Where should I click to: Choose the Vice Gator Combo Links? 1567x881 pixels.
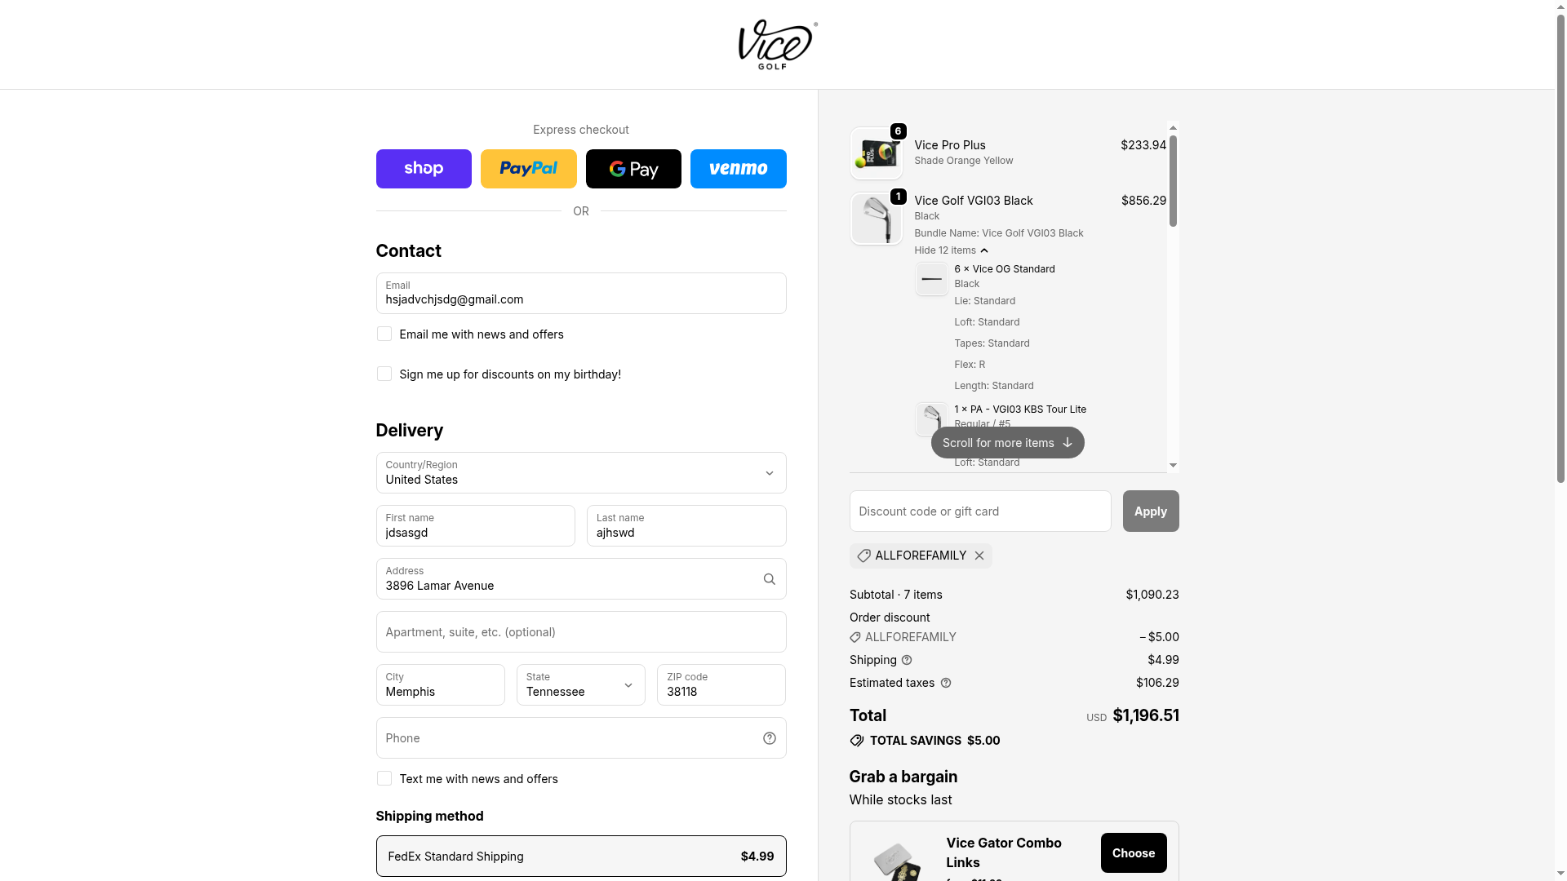(x=1133, y=853)
